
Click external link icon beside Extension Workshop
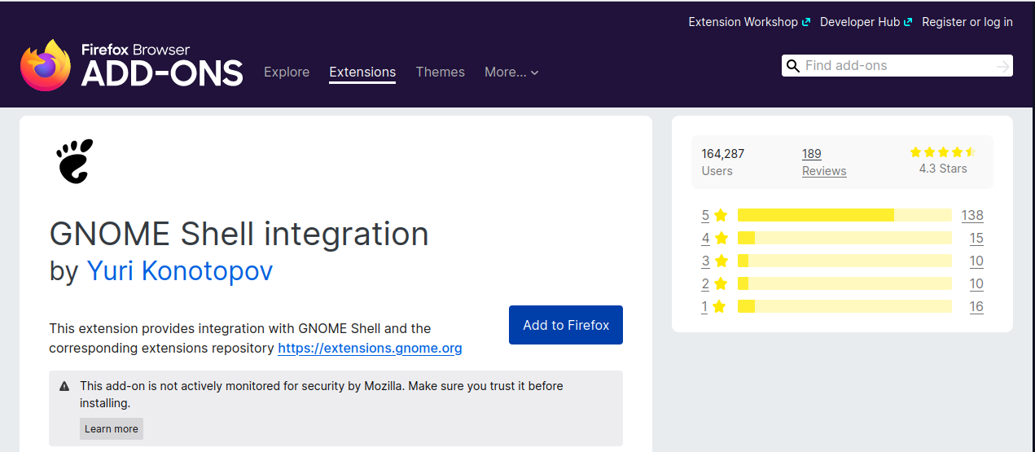point(806,23)
